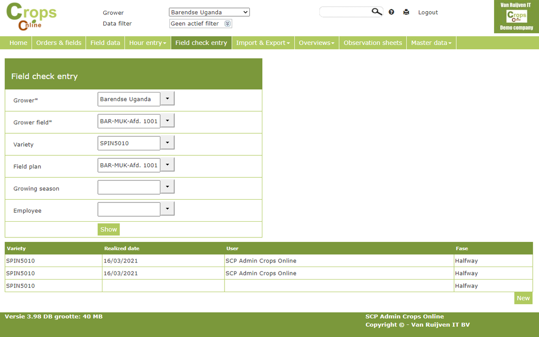Screen dimensions: 539x337
Task: Click the search input field
Action: [346, 12]
